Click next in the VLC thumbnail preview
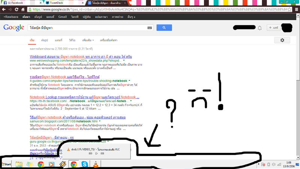Screen dimensions: 300x169 [102, 154]
